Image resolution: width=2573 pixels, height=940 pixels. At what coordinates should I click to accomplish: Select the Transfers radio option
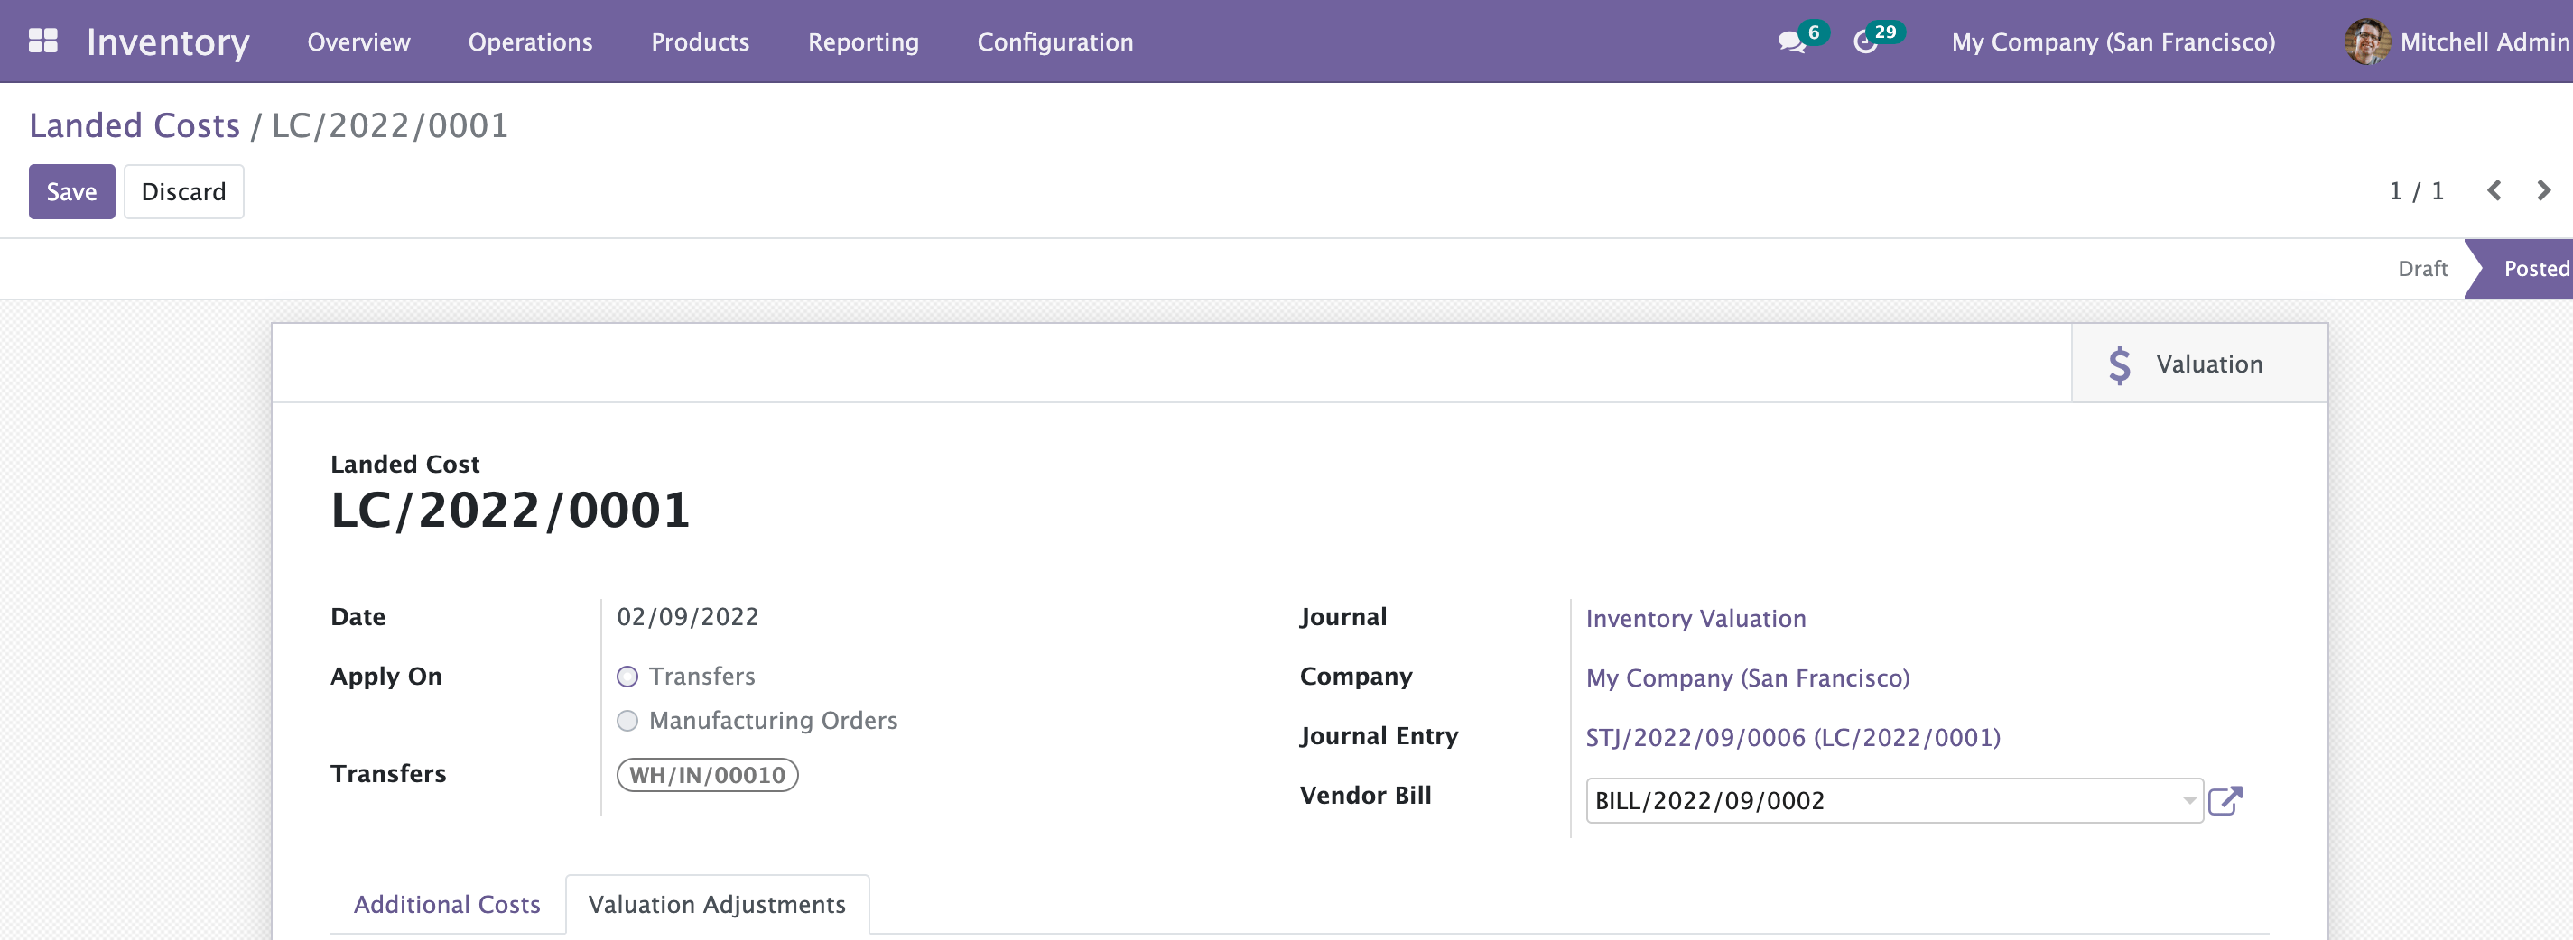tap(627, 677)
